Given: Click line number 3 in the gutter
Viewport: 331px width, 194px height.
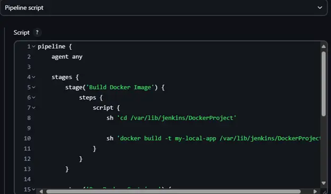Looking at the screenshot, I should tap(29, 67).
